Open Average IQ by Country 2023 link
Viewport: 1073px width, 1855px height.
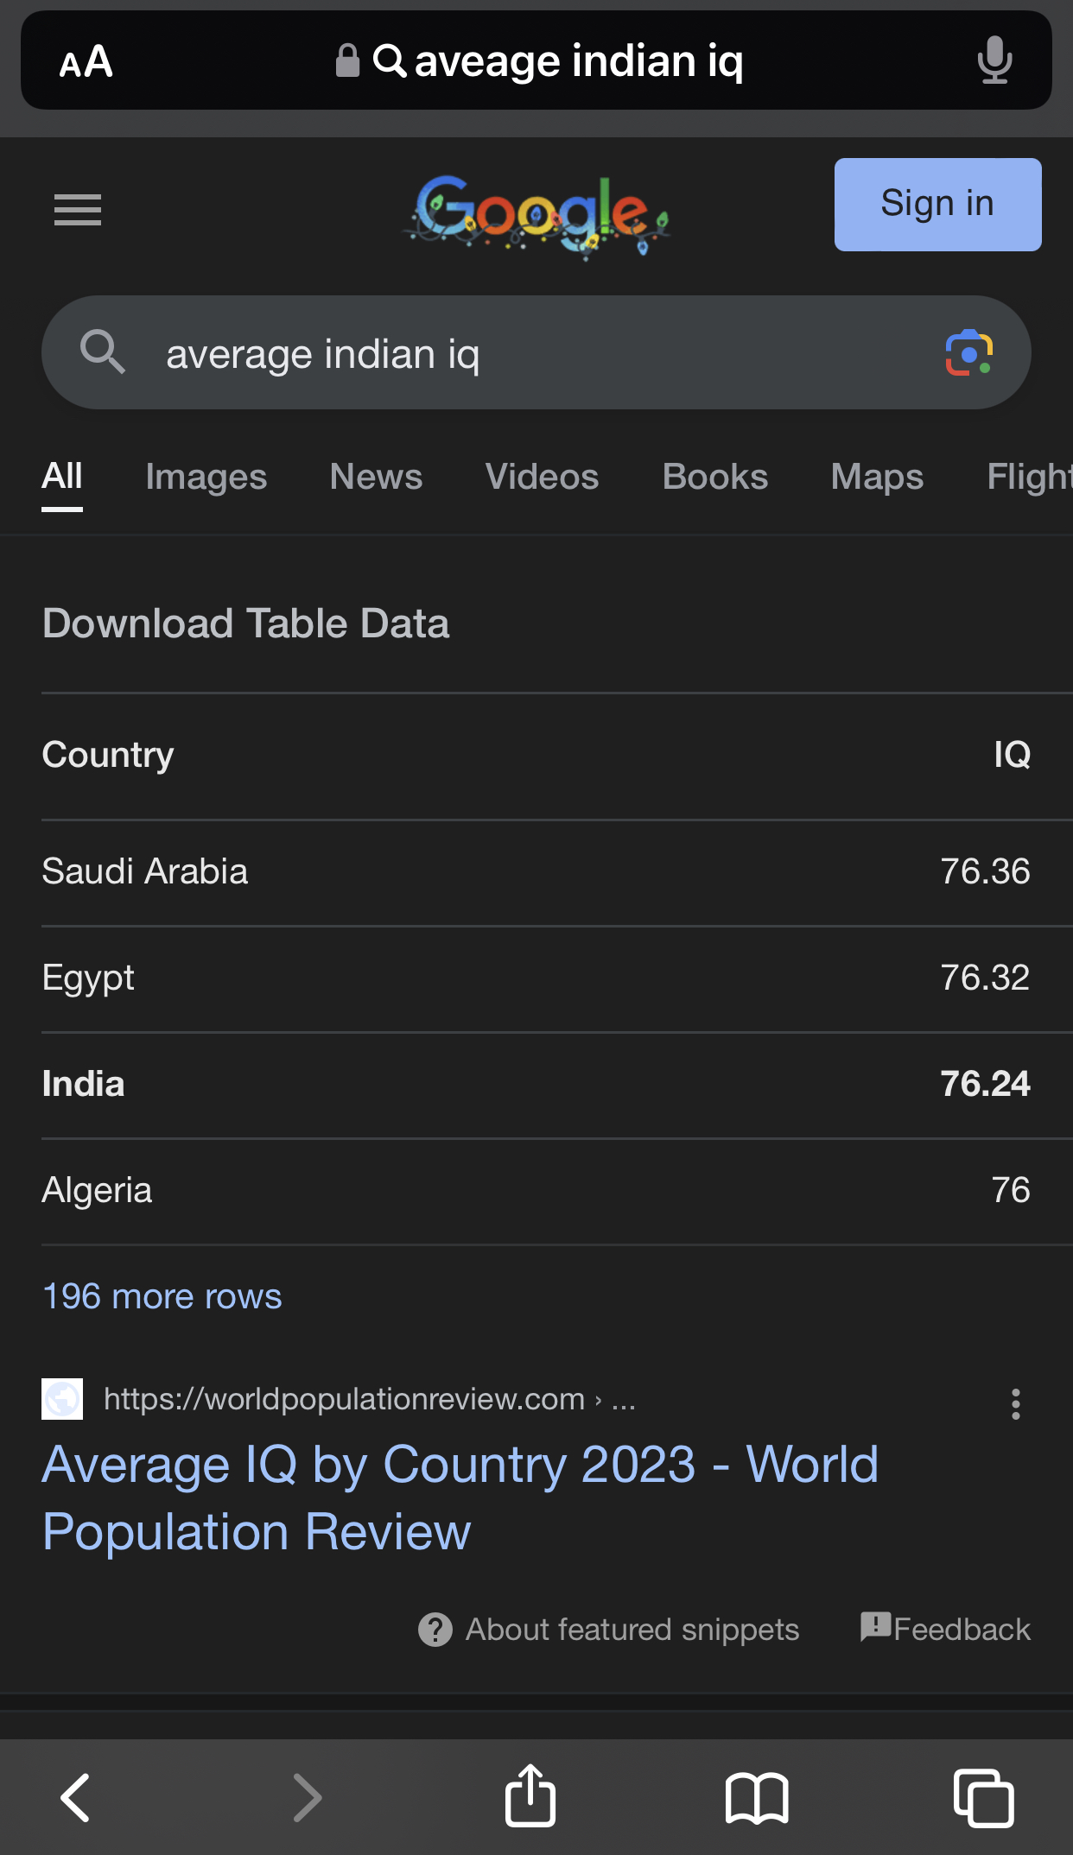460,1498
